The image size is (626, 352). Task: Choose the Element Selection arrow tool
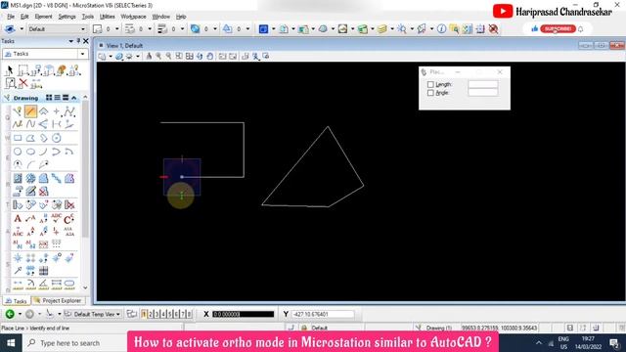tap(10, 70)
